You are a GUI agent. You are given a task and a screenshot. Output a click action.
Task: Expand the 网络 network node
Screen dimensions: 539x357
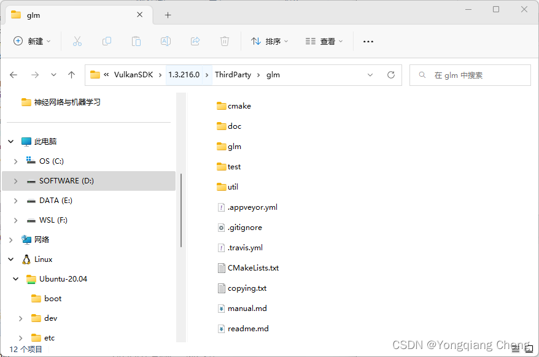tap(11, 240)
